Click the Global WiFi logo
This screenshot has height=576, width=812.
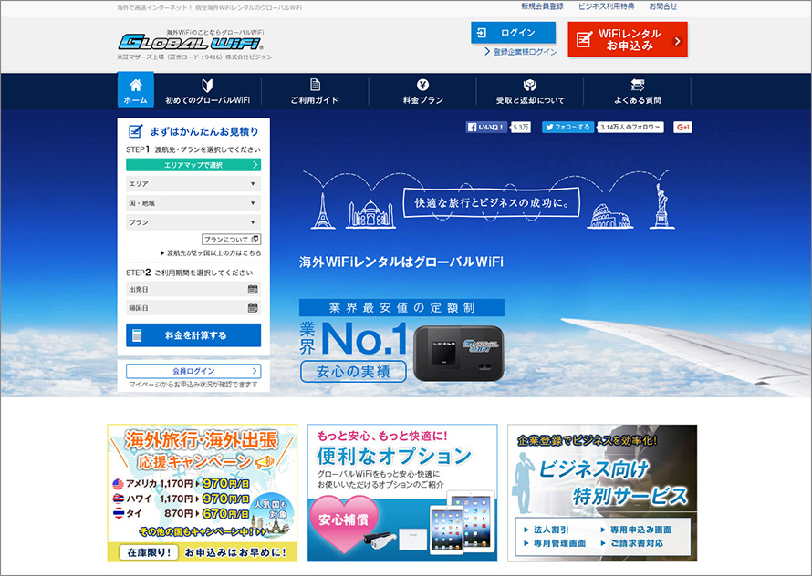191,42
